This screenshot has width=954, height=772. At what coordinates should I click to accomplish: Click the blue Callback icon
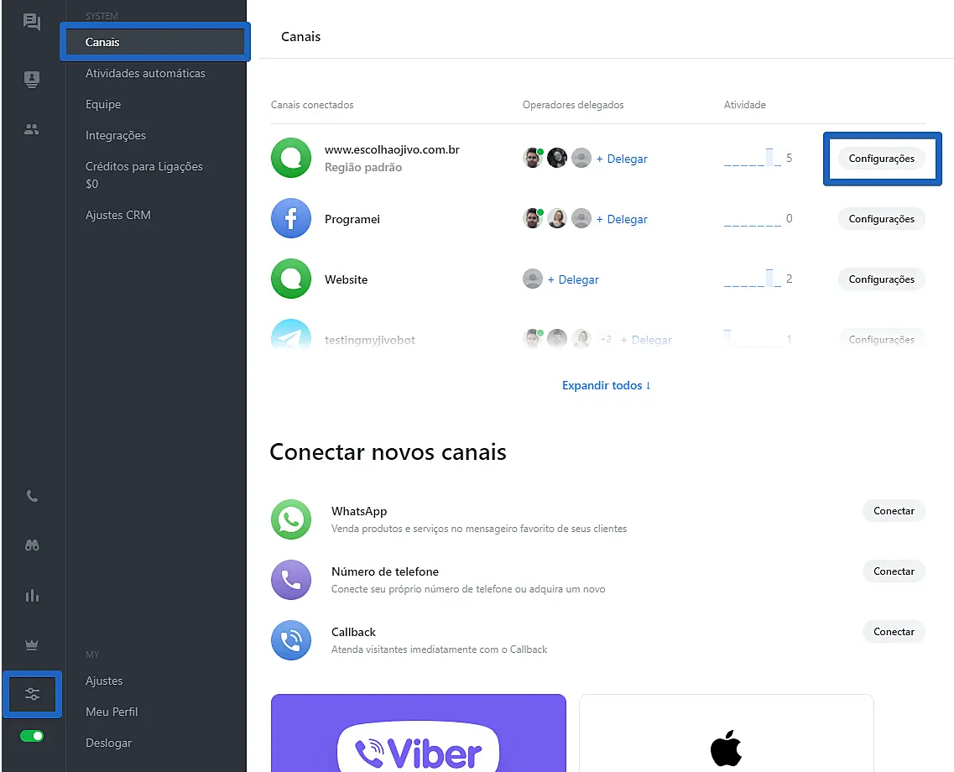pos(291,640)
